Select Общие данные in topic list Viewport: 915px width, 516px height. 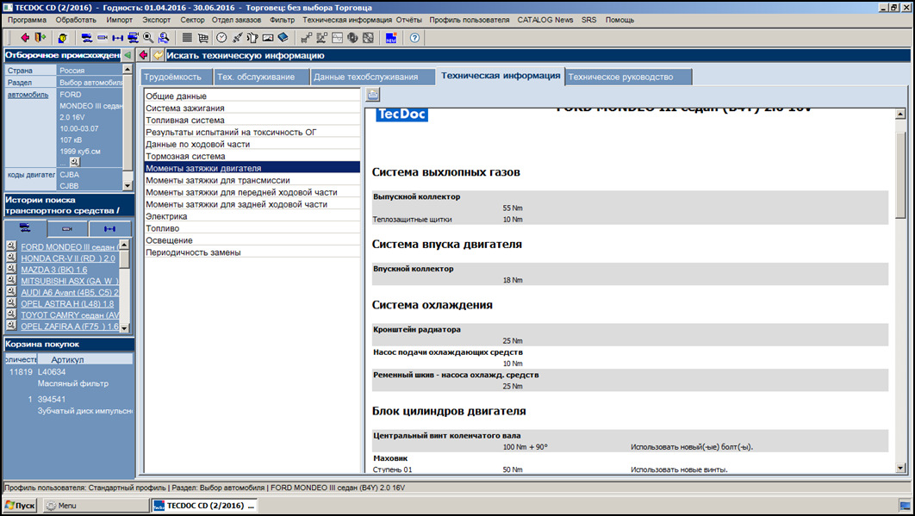click(252, 96)
